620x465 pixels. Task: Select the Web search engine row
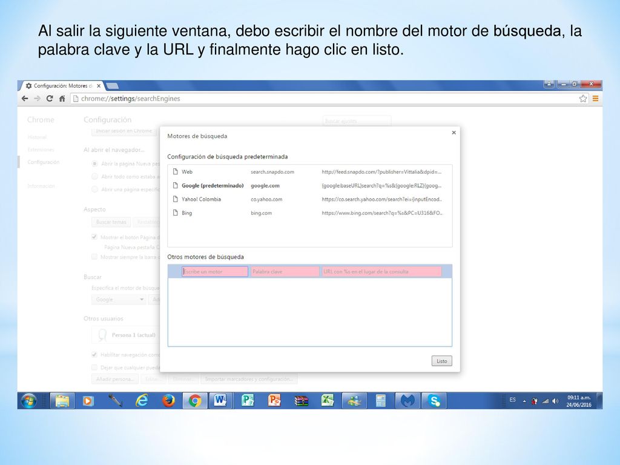coord(309,172)
